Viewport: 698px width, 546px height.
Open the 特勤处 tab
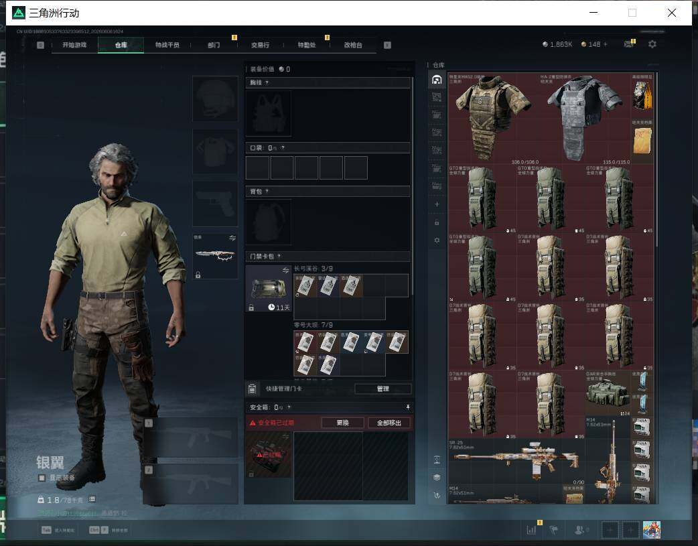point(307,45)
